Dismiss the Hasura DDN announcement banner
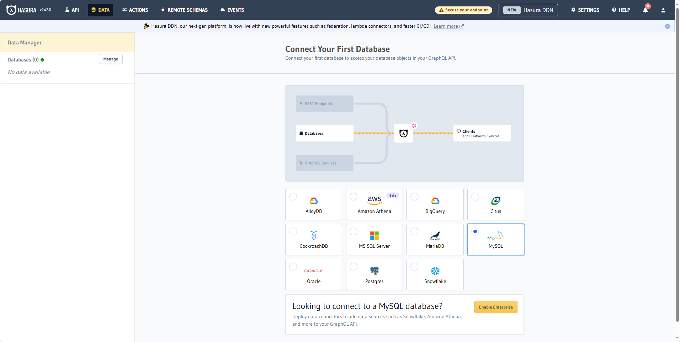This screenshot has width=680, height=342. [x=668, y=26]
